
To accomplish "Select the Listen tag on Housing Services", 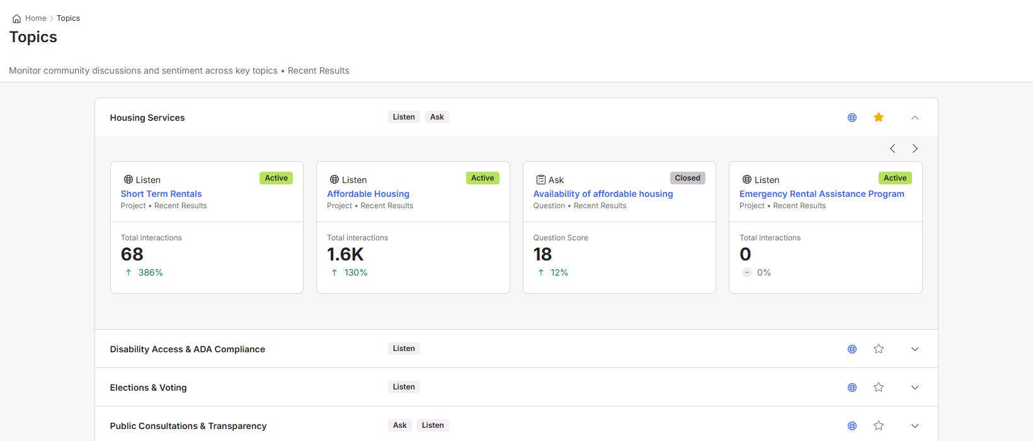I will 404,117.
